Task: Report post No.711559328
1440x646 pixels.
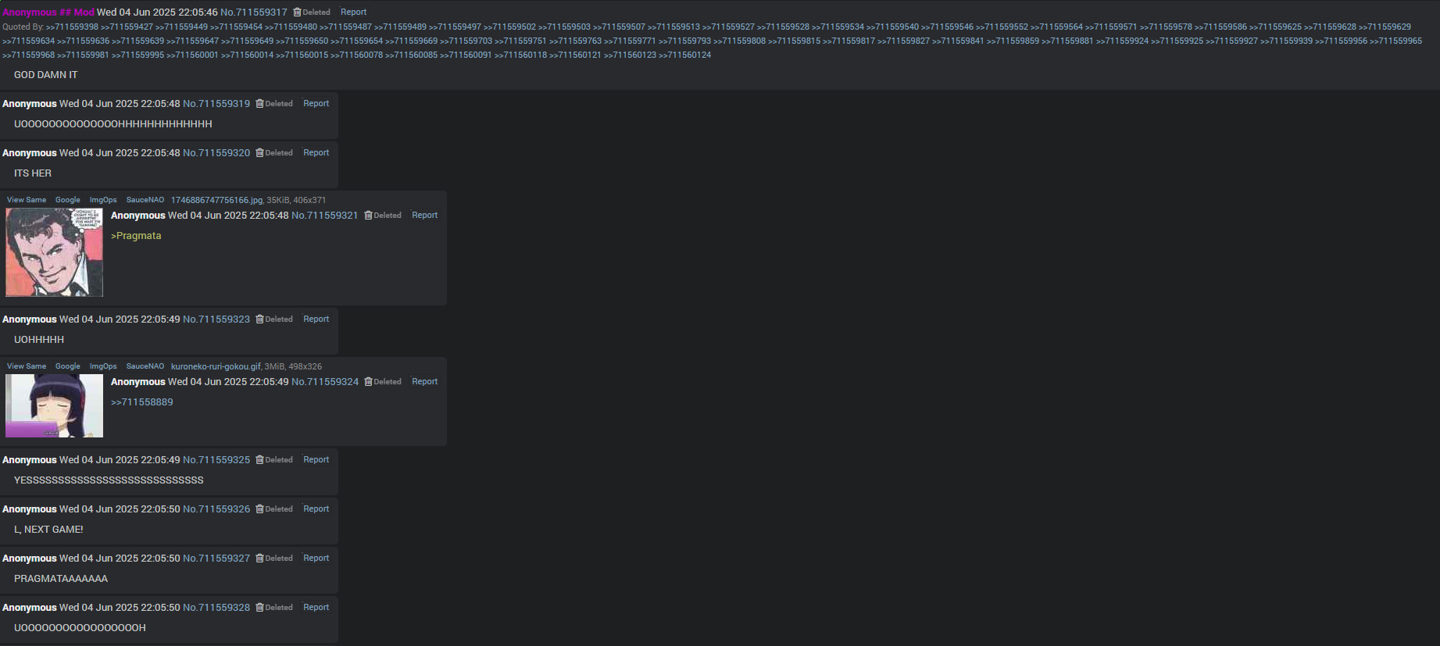Action: (316, 608)
